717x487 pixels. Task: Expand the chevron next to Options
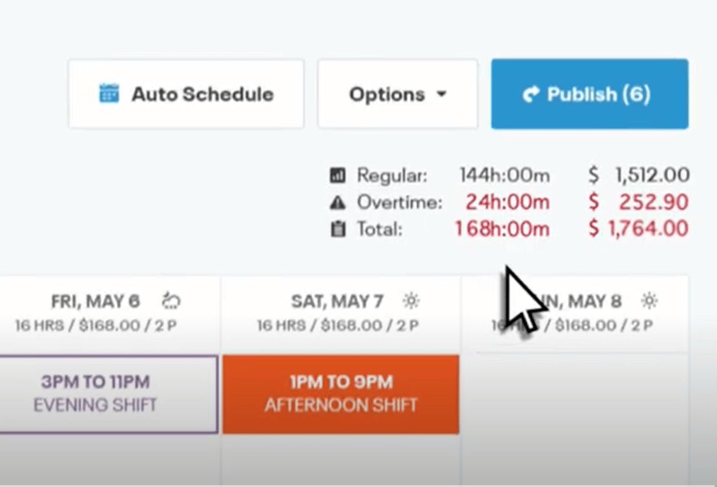point(442,94)
